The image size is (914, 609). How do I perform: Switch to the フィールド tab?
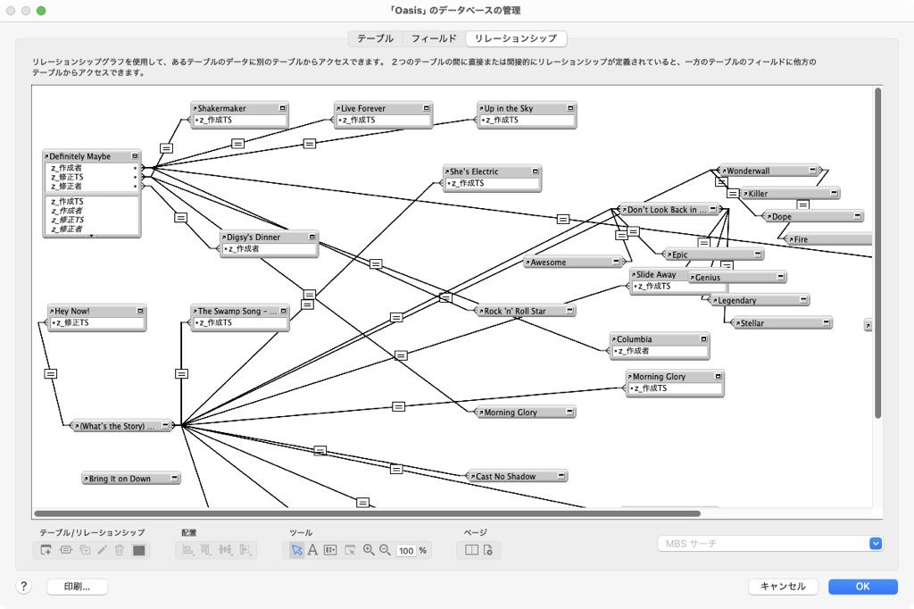(434, 38)
